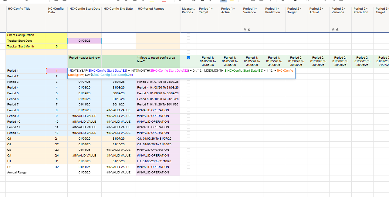Click the formula fx icon in Period 2 - Variance header
This screenshot has height=197, width=389.
pos(337,30)
